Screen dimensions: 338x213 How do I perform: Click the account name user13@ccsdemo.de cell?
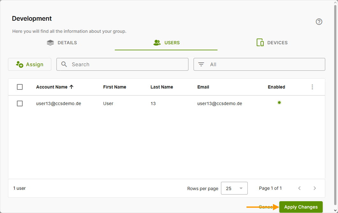coord(59,103)
